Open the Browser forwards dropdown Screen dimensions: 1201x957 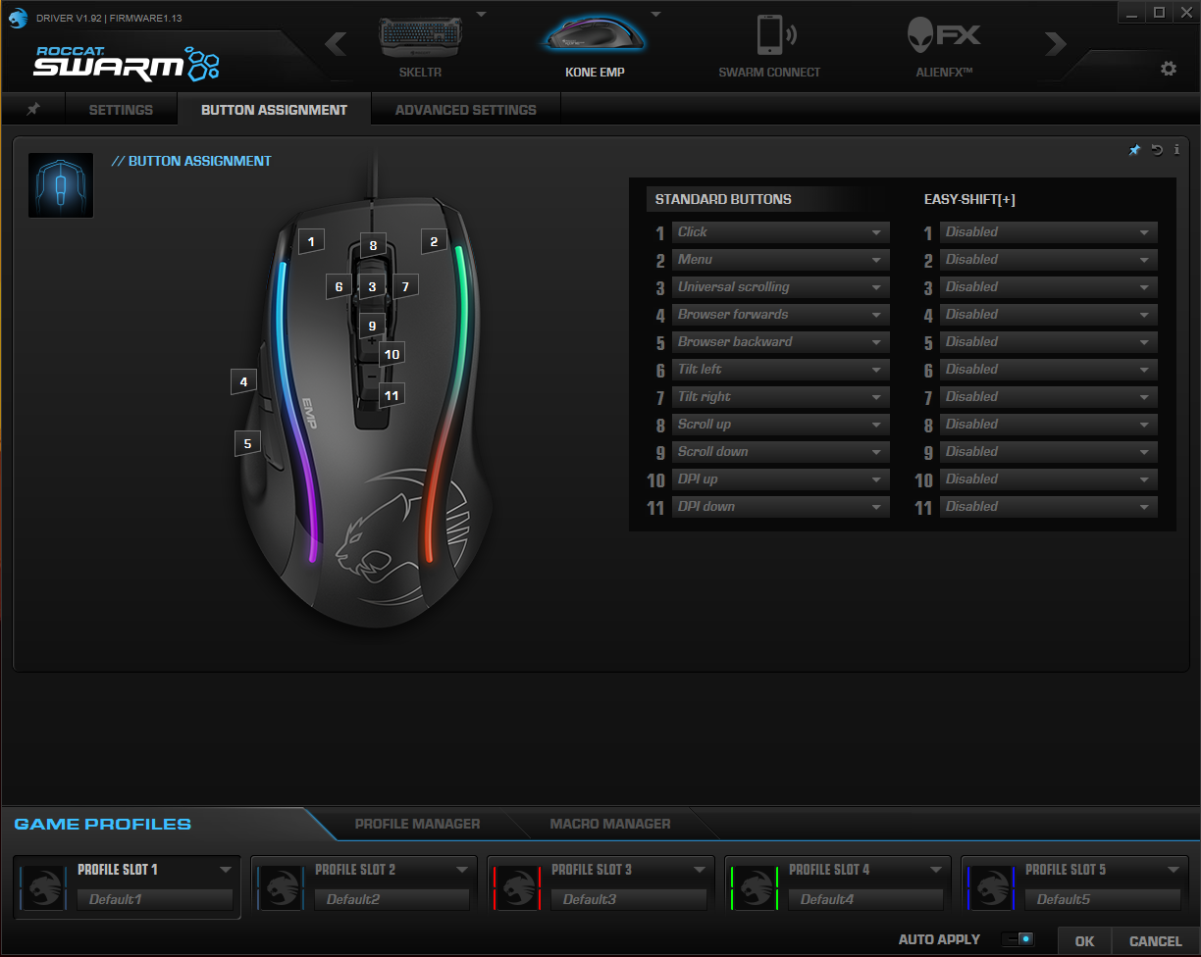click(x=780, y=315)
